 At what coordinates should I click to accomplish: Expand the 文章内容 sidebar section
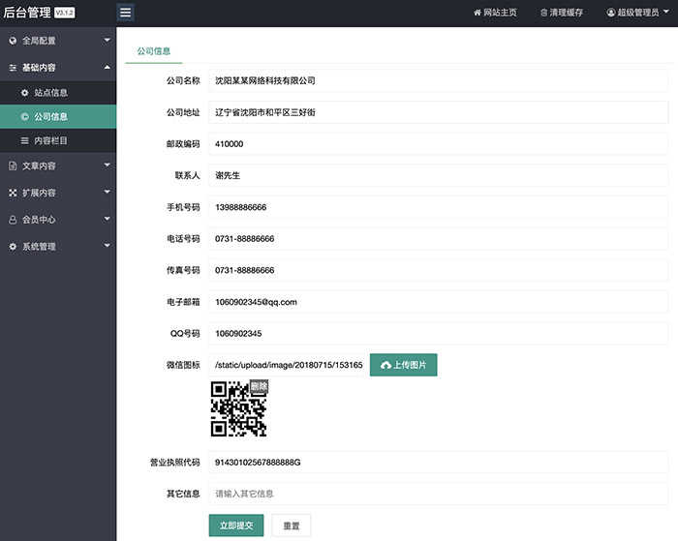58,165
